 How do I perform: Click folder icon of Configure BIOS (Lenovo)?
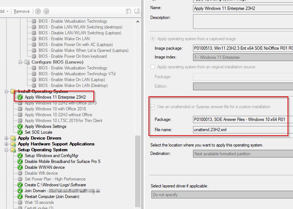tap(27, 62)
